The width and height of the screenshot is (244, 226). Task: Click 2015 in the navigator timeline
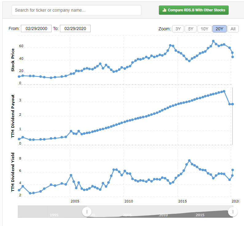[200, 215]
